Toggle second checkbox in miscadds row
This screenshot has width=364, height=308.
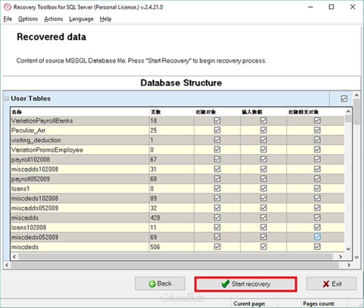263,218
